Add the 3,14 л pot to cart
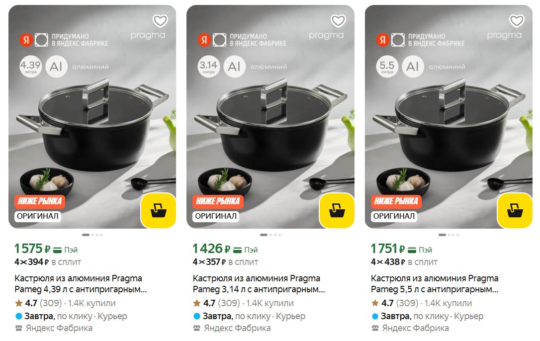540x341 pixels. coord(337,210)
